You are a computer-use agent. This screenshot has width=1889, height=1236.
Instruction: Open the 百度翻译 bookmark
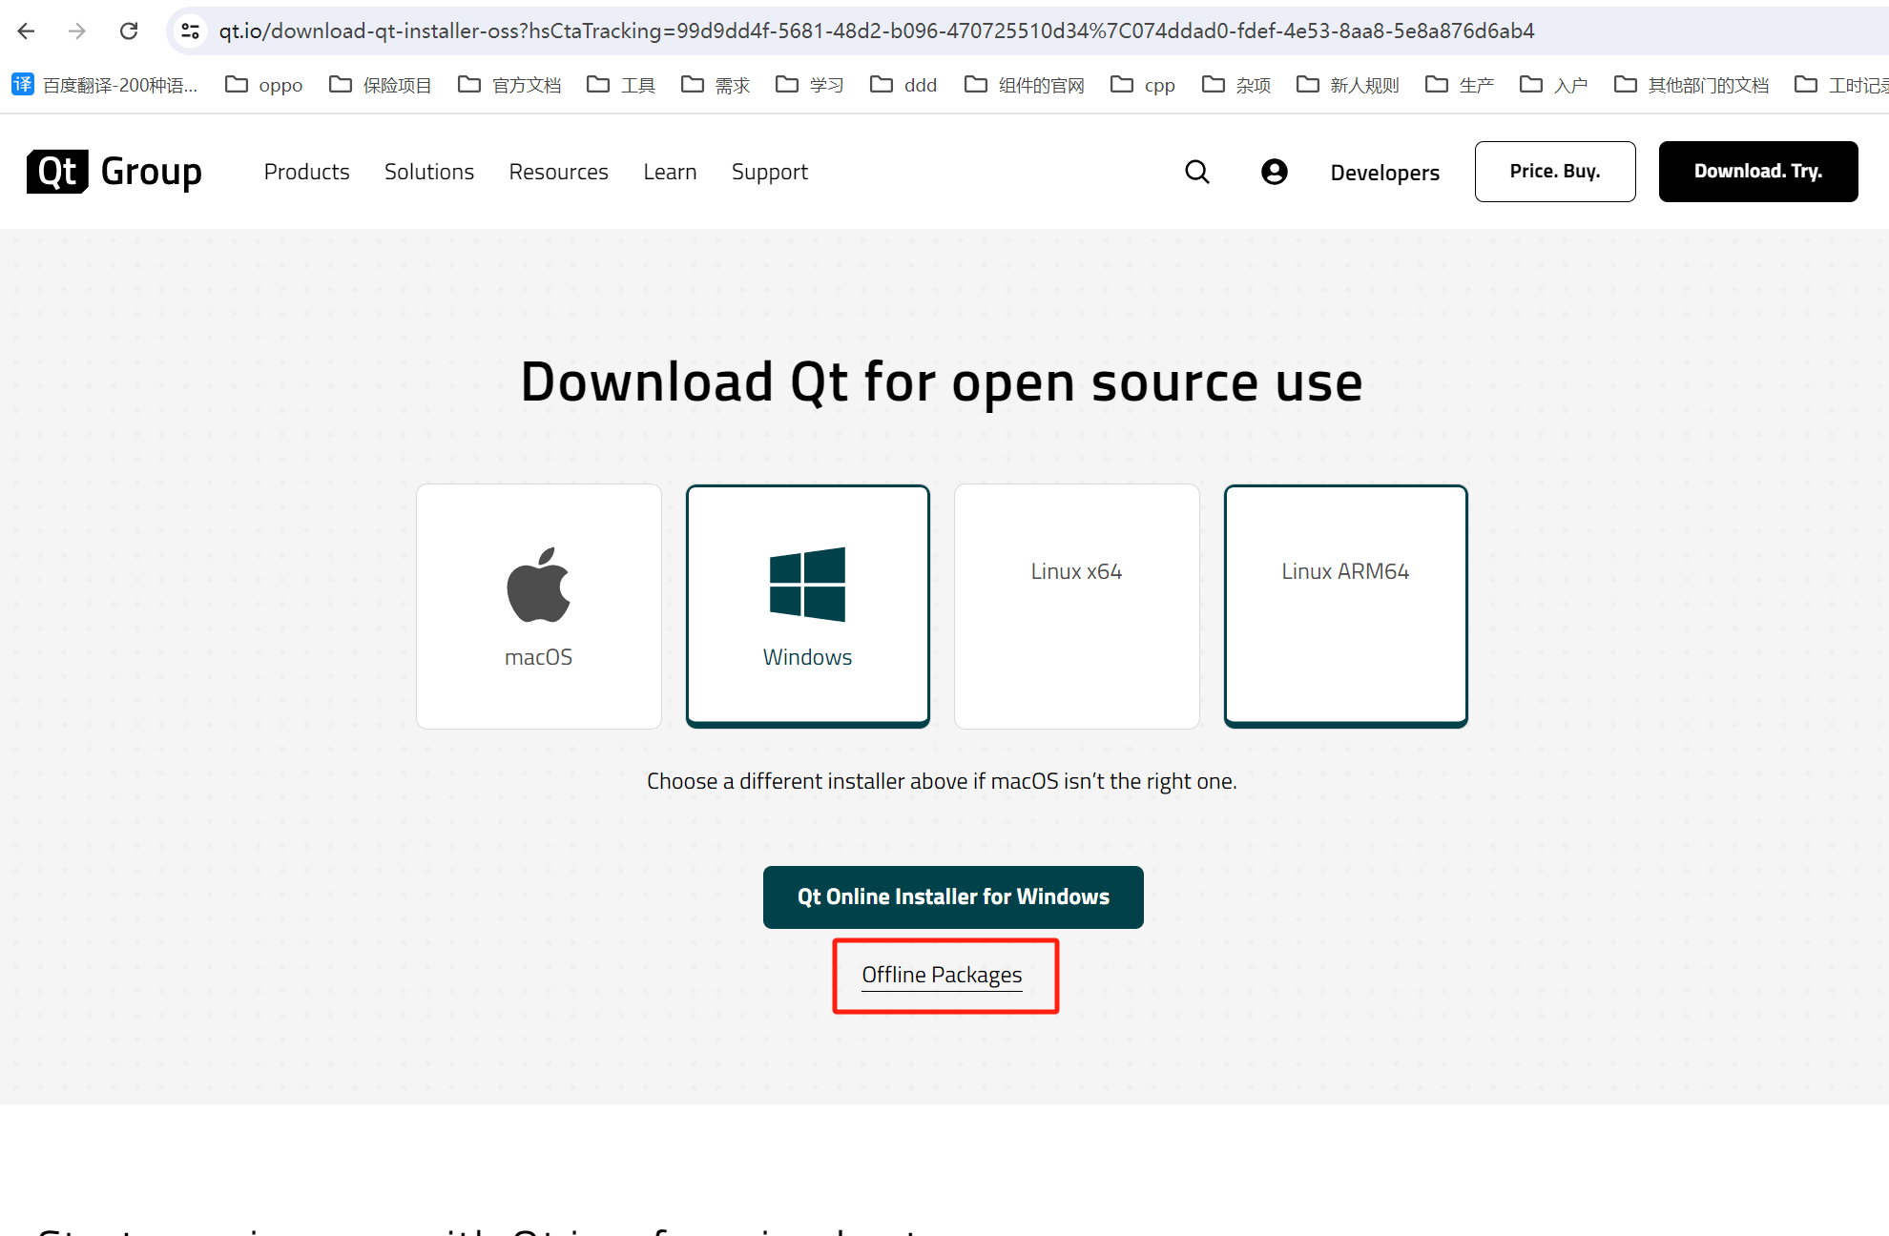pyautogui.click(x=105, y=85)
